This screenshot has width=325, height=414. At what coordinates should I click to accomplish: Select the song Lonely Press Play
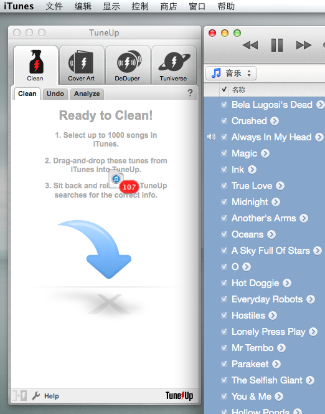(268, 332)
